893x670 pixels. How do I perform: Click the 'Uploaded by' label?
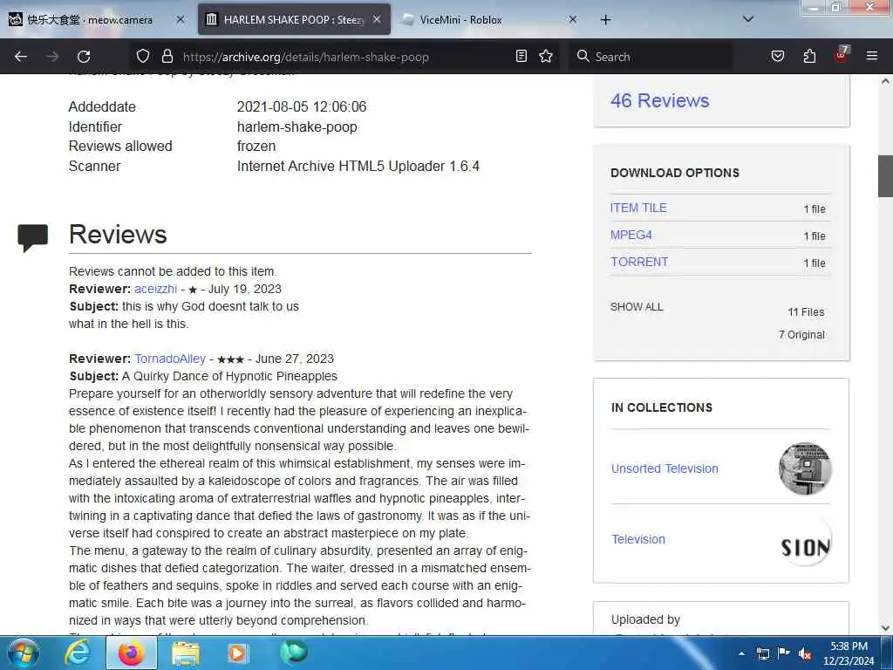(x=645, y=620)
